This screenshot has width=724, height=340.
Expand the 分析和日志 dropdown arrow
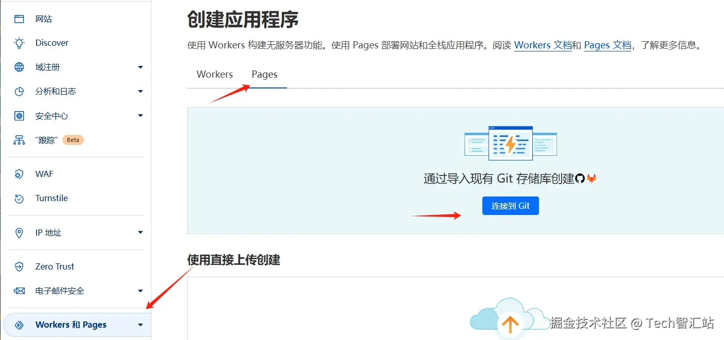click(x=140, y=92)
